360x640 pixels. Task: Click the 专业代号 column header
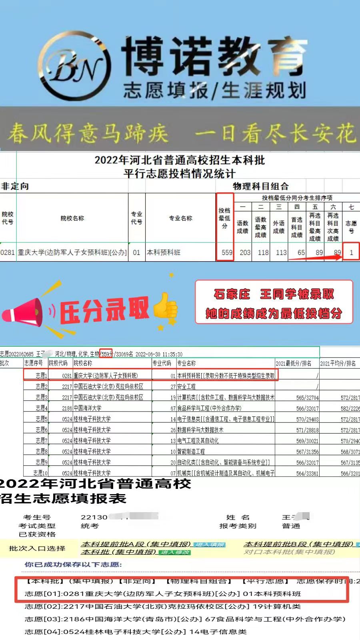coord(136,218)
